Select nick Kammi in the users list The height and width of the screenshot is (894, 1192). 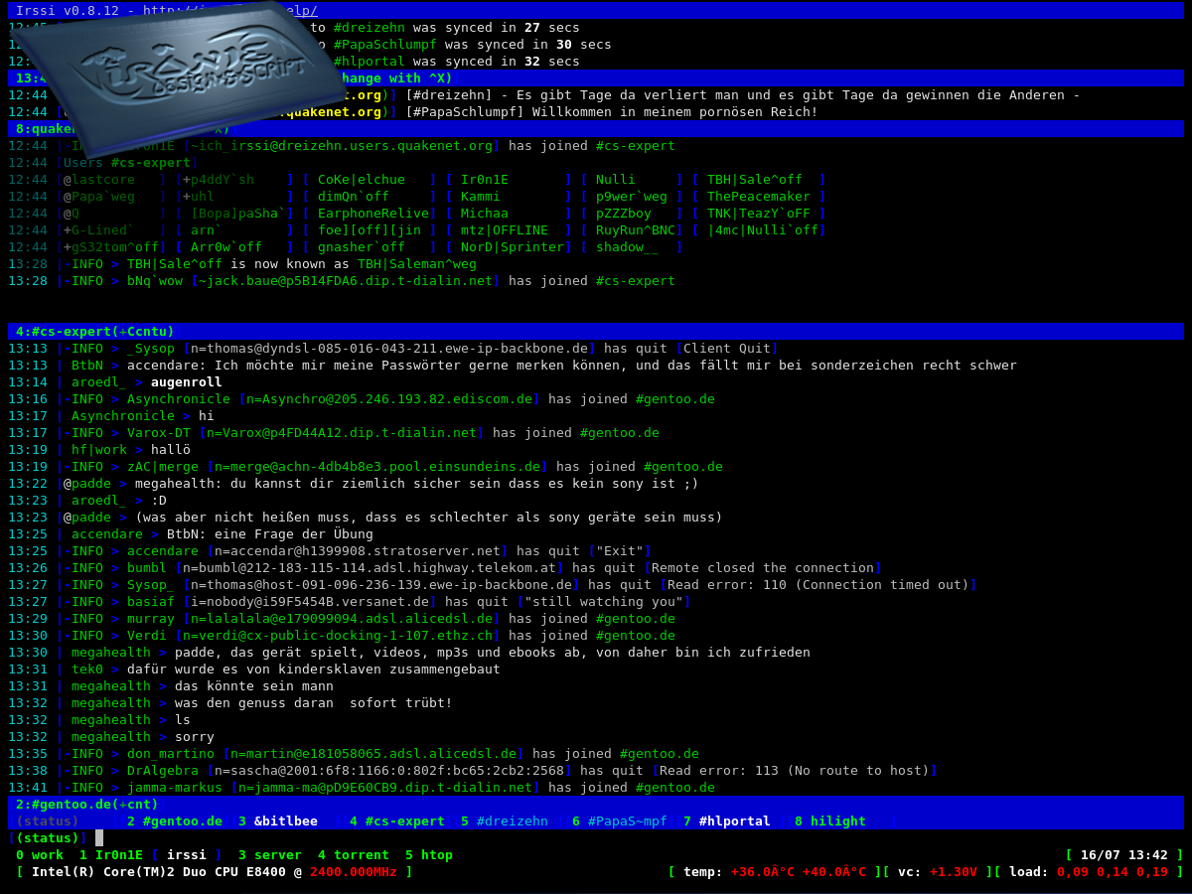pos(481,197)
